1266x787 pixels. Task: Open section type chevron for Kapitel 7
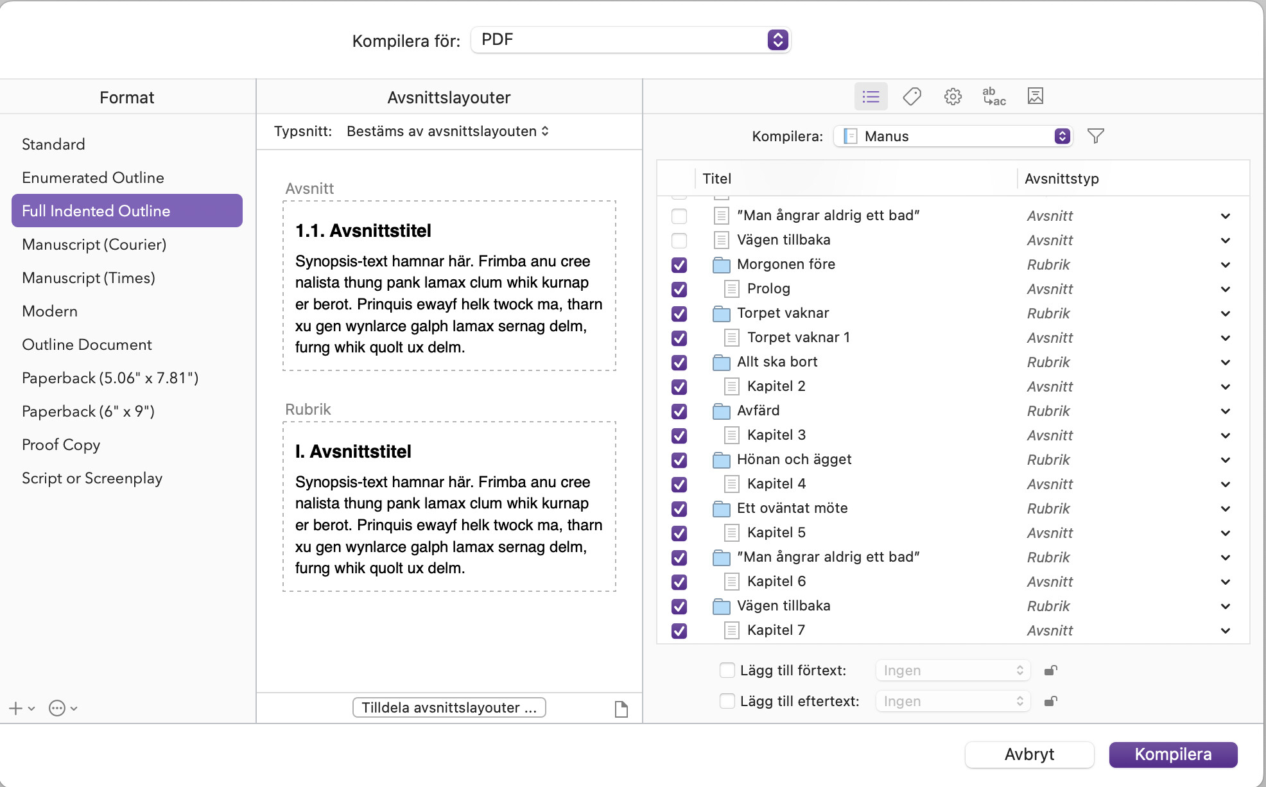tap(1225, 630)
